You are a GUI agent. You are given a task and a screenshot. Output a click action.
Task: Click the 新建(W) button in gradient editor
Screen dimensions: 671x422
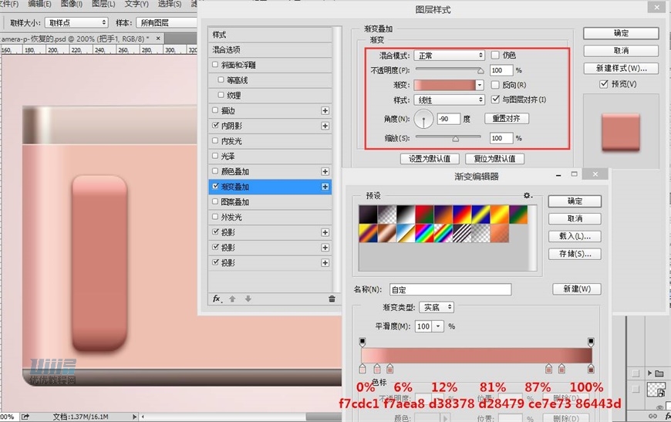click(577, 289)
